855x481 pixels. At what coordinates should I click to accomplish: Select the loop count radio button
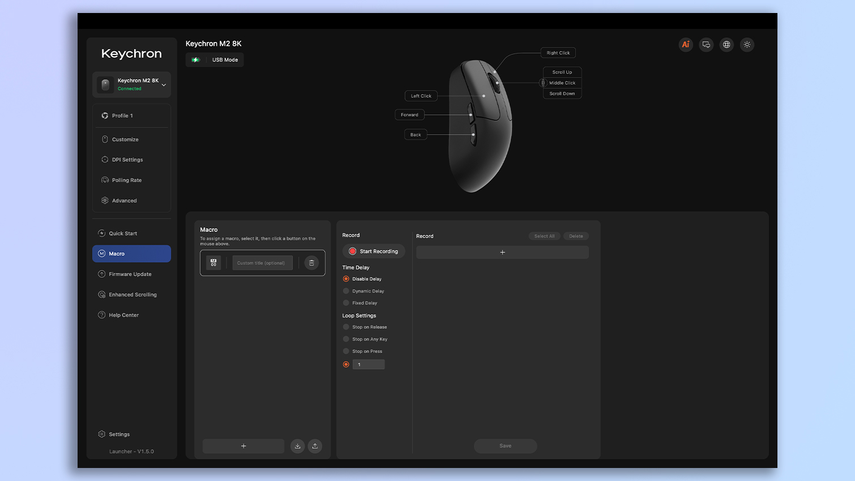pyautogui.click(x=346, y=364)
